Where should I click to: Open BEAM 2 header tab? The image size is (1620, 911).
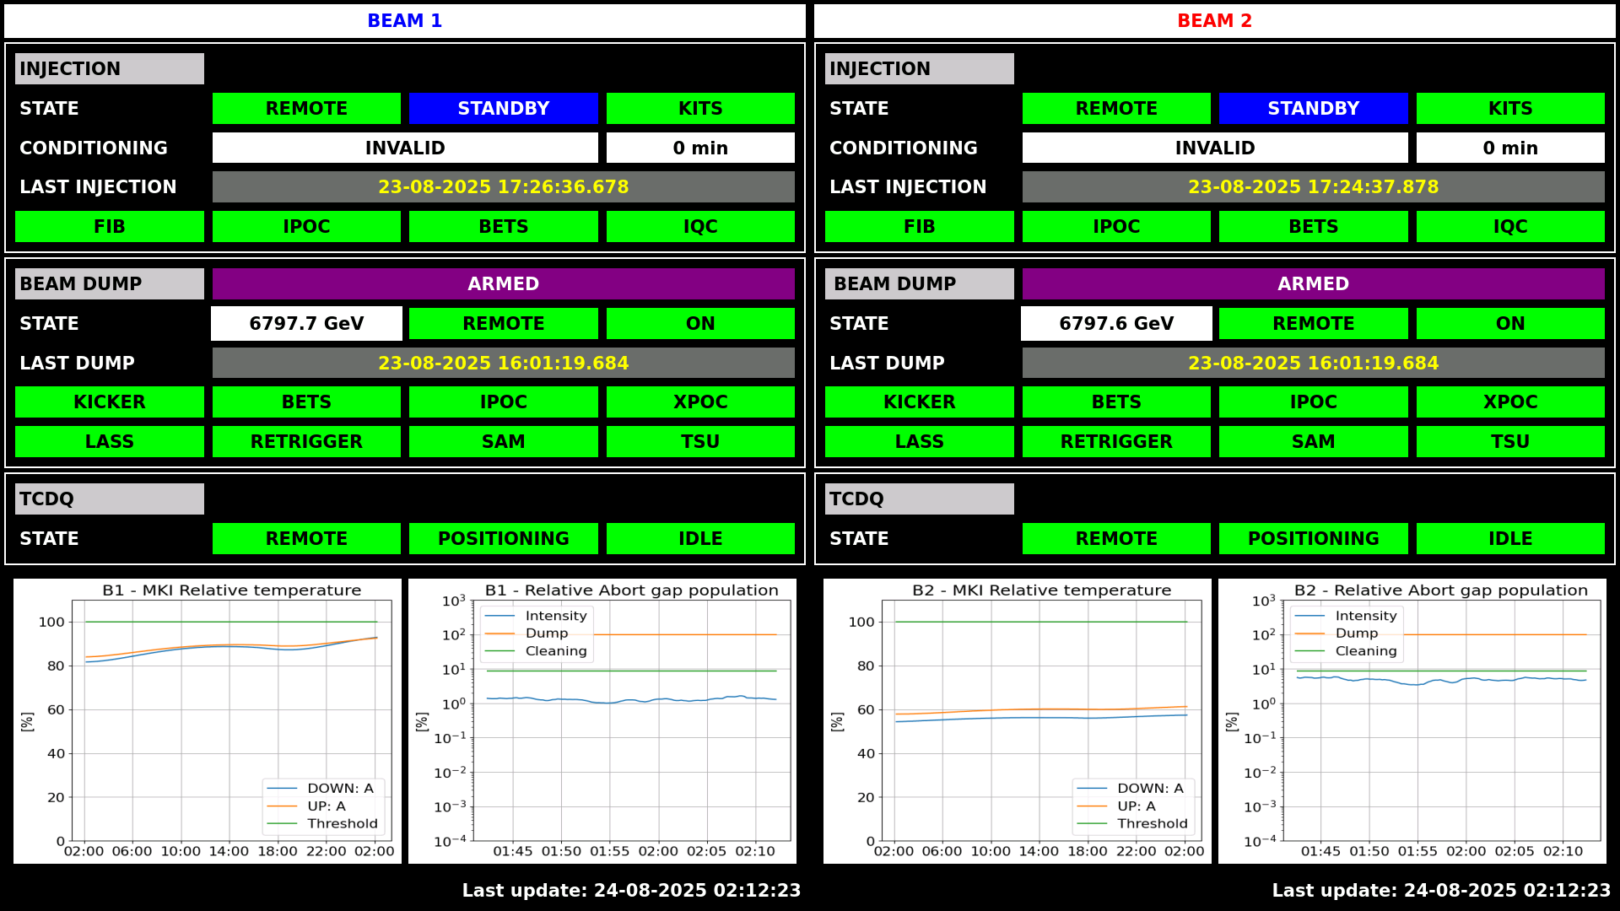coord(1214,20)
